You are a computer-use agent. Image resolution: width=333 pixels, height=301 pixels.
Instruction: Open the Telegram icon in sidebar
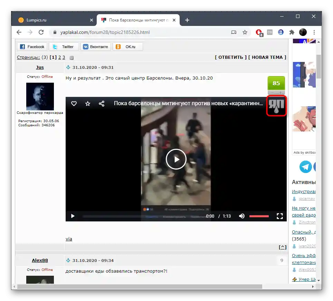[x=306, y=167]
